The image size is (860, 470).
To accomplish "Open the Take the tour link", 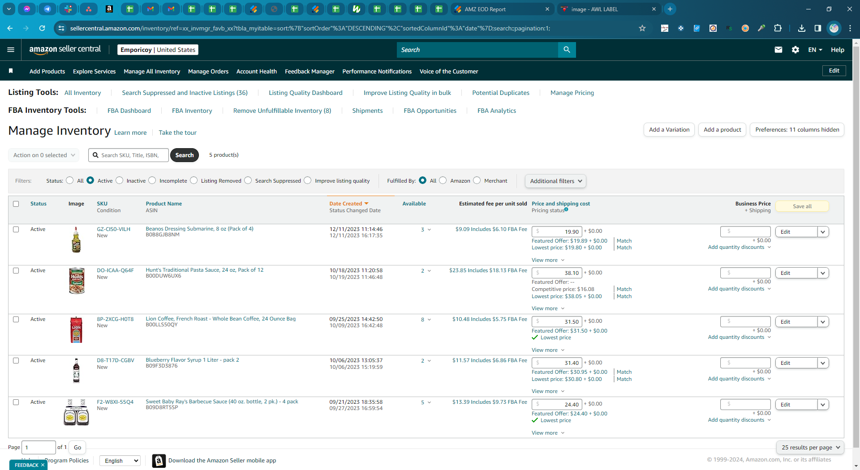I will coord(177,132).
